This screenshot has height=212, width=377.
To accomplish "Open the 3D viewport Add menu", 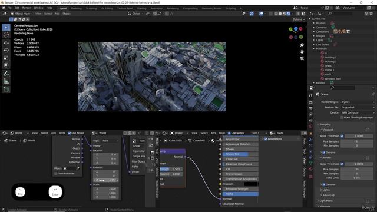I will 57,14.
